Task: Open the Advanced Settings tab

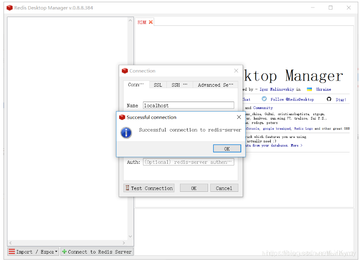Action: (215, 85)
